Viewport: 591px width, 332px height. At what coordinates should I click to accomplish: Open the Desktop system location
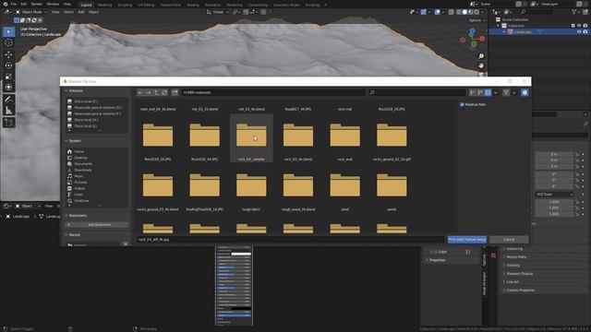tap(80, 158)
